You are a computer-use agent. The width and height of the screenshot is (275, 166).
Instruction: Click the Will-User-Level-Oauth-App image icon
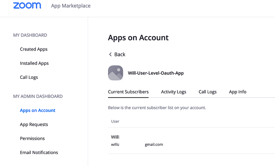[x=116, y=73]
